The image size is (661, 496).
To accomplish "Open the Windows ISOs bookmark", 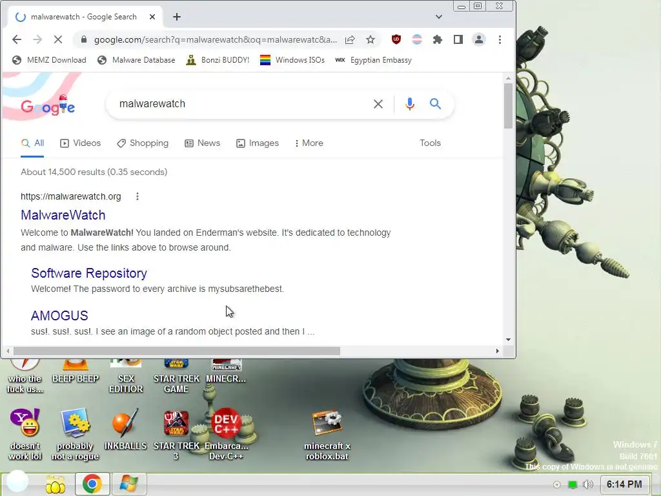I will click(x=292, y=60).
